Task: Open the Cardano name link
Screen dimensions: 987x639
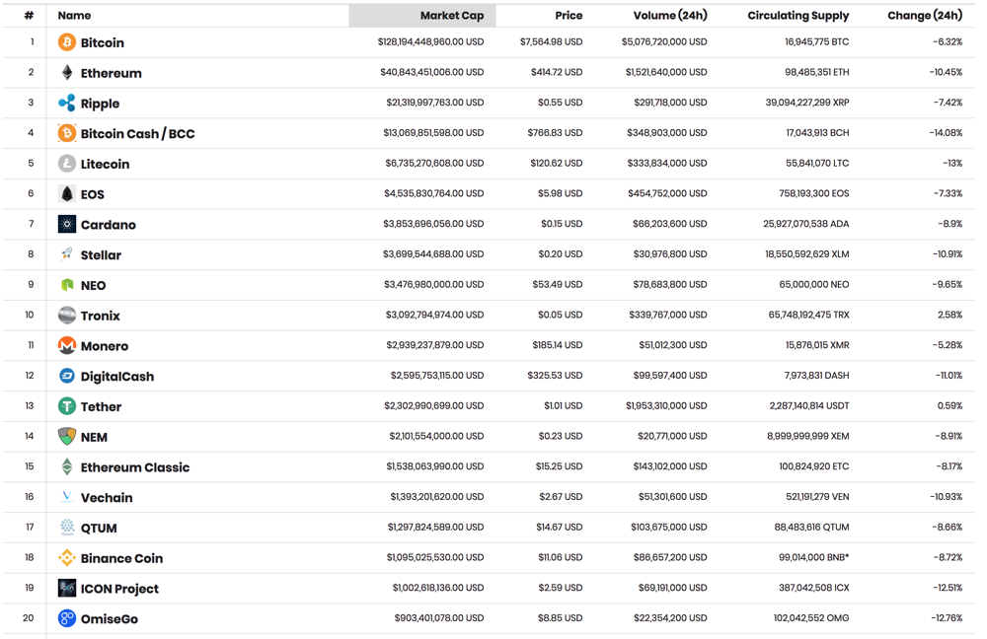Action: 109,225
